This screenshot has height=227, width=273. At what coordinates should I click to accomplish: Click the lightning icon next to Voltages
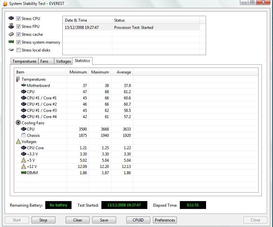(18, 141)
